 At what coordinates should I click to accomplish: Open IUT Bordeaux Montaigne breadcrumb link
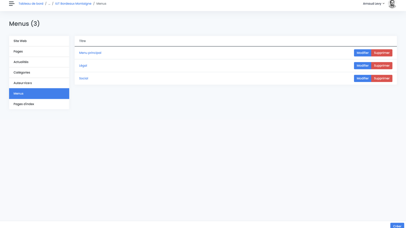coord(73,4)
